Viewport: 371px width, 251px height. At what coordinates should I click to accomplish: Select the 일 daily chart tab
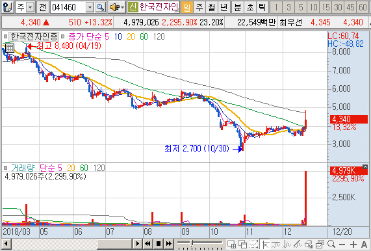186,7
